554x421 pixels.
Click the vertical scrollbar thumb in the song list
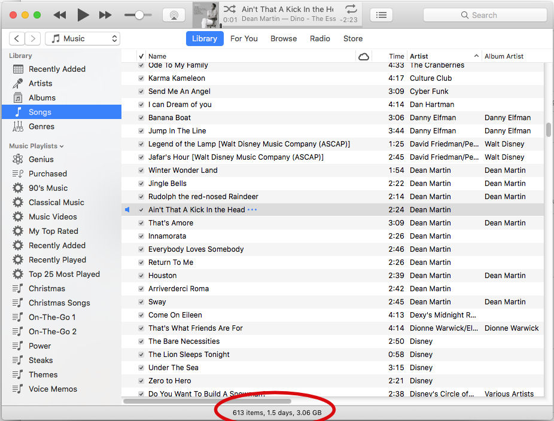coord(549,130)
